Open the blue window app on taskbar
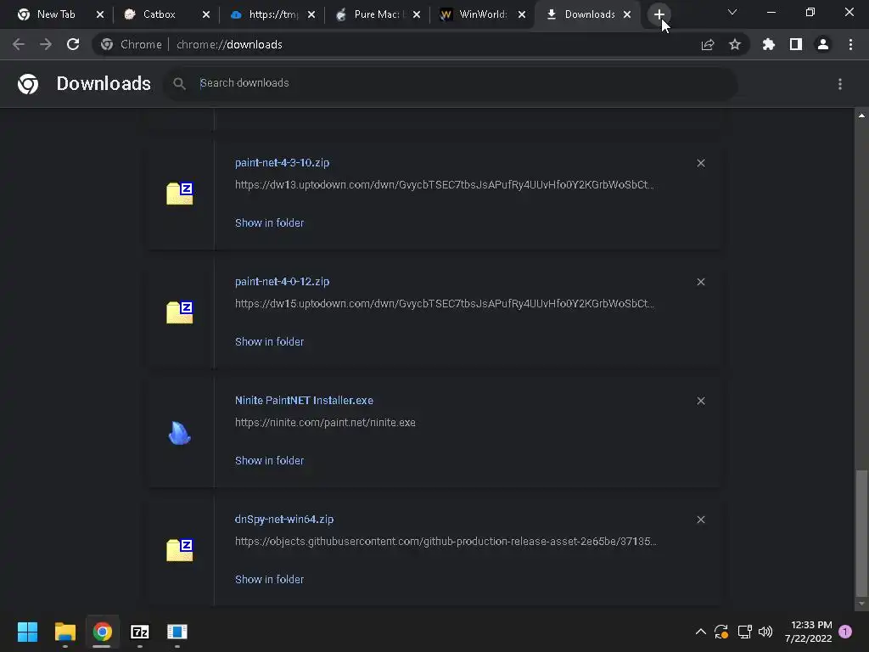 click(177, 632)
